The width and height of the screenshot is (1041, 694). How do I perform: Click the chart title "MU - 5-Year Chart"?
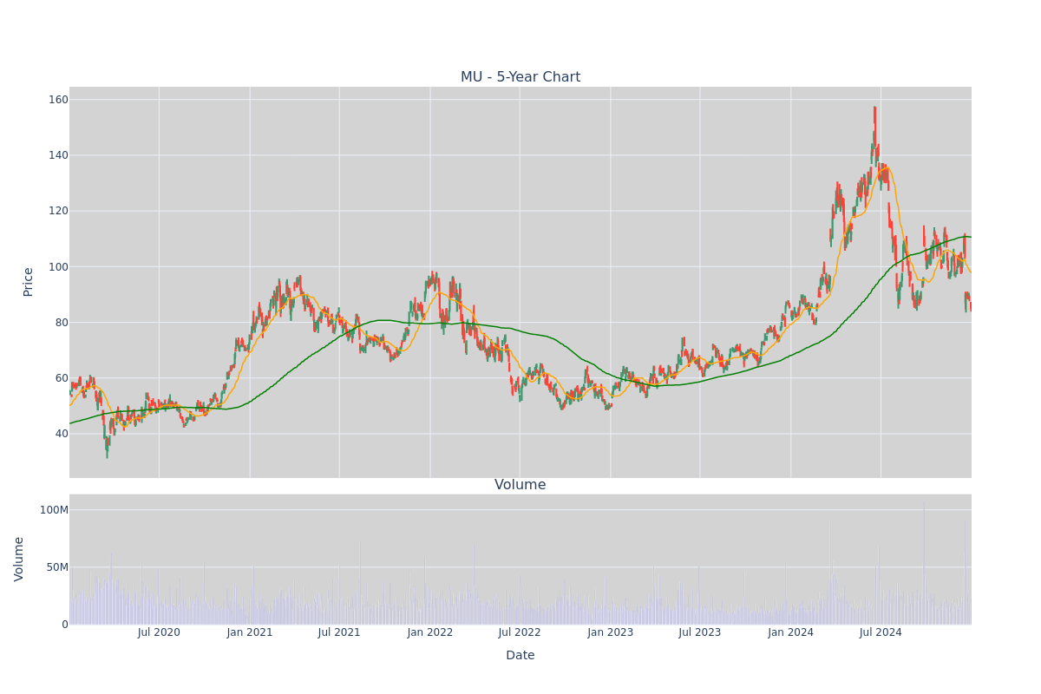click(x=520, y=77)
